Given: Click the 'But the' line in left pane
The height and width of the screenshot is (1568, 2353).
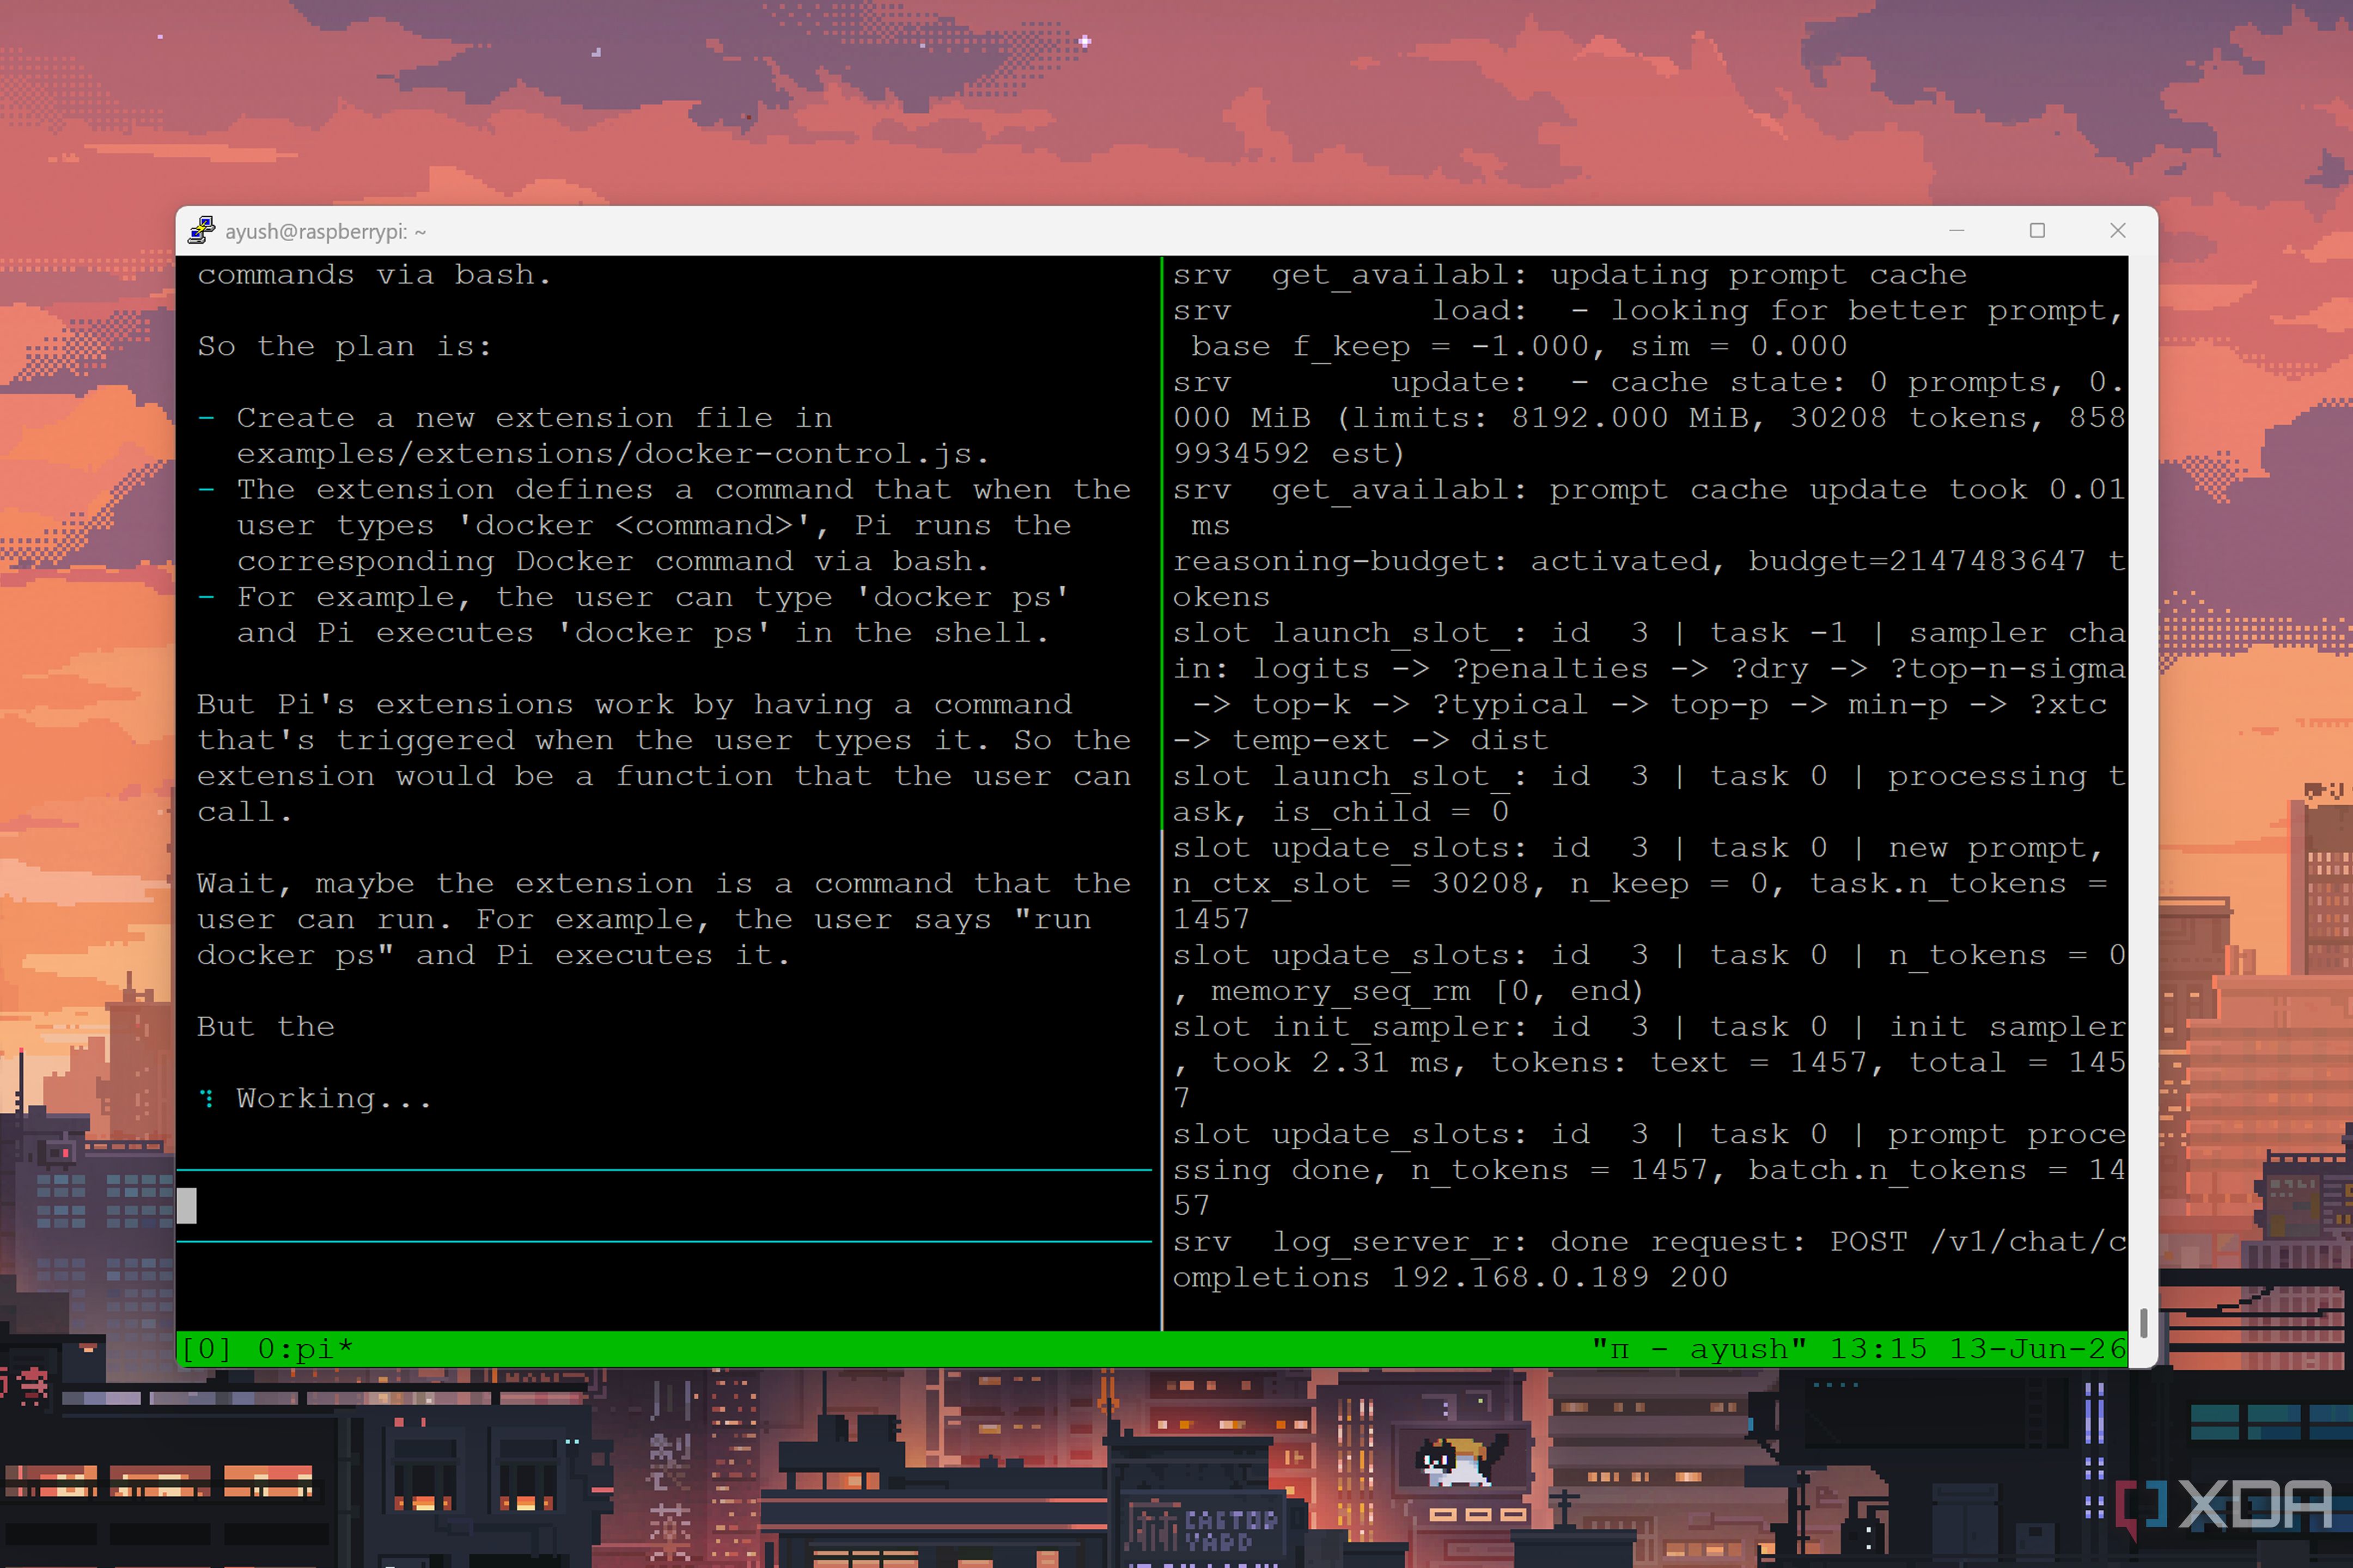Looking at the screenshot, I should pos(266,1026).
